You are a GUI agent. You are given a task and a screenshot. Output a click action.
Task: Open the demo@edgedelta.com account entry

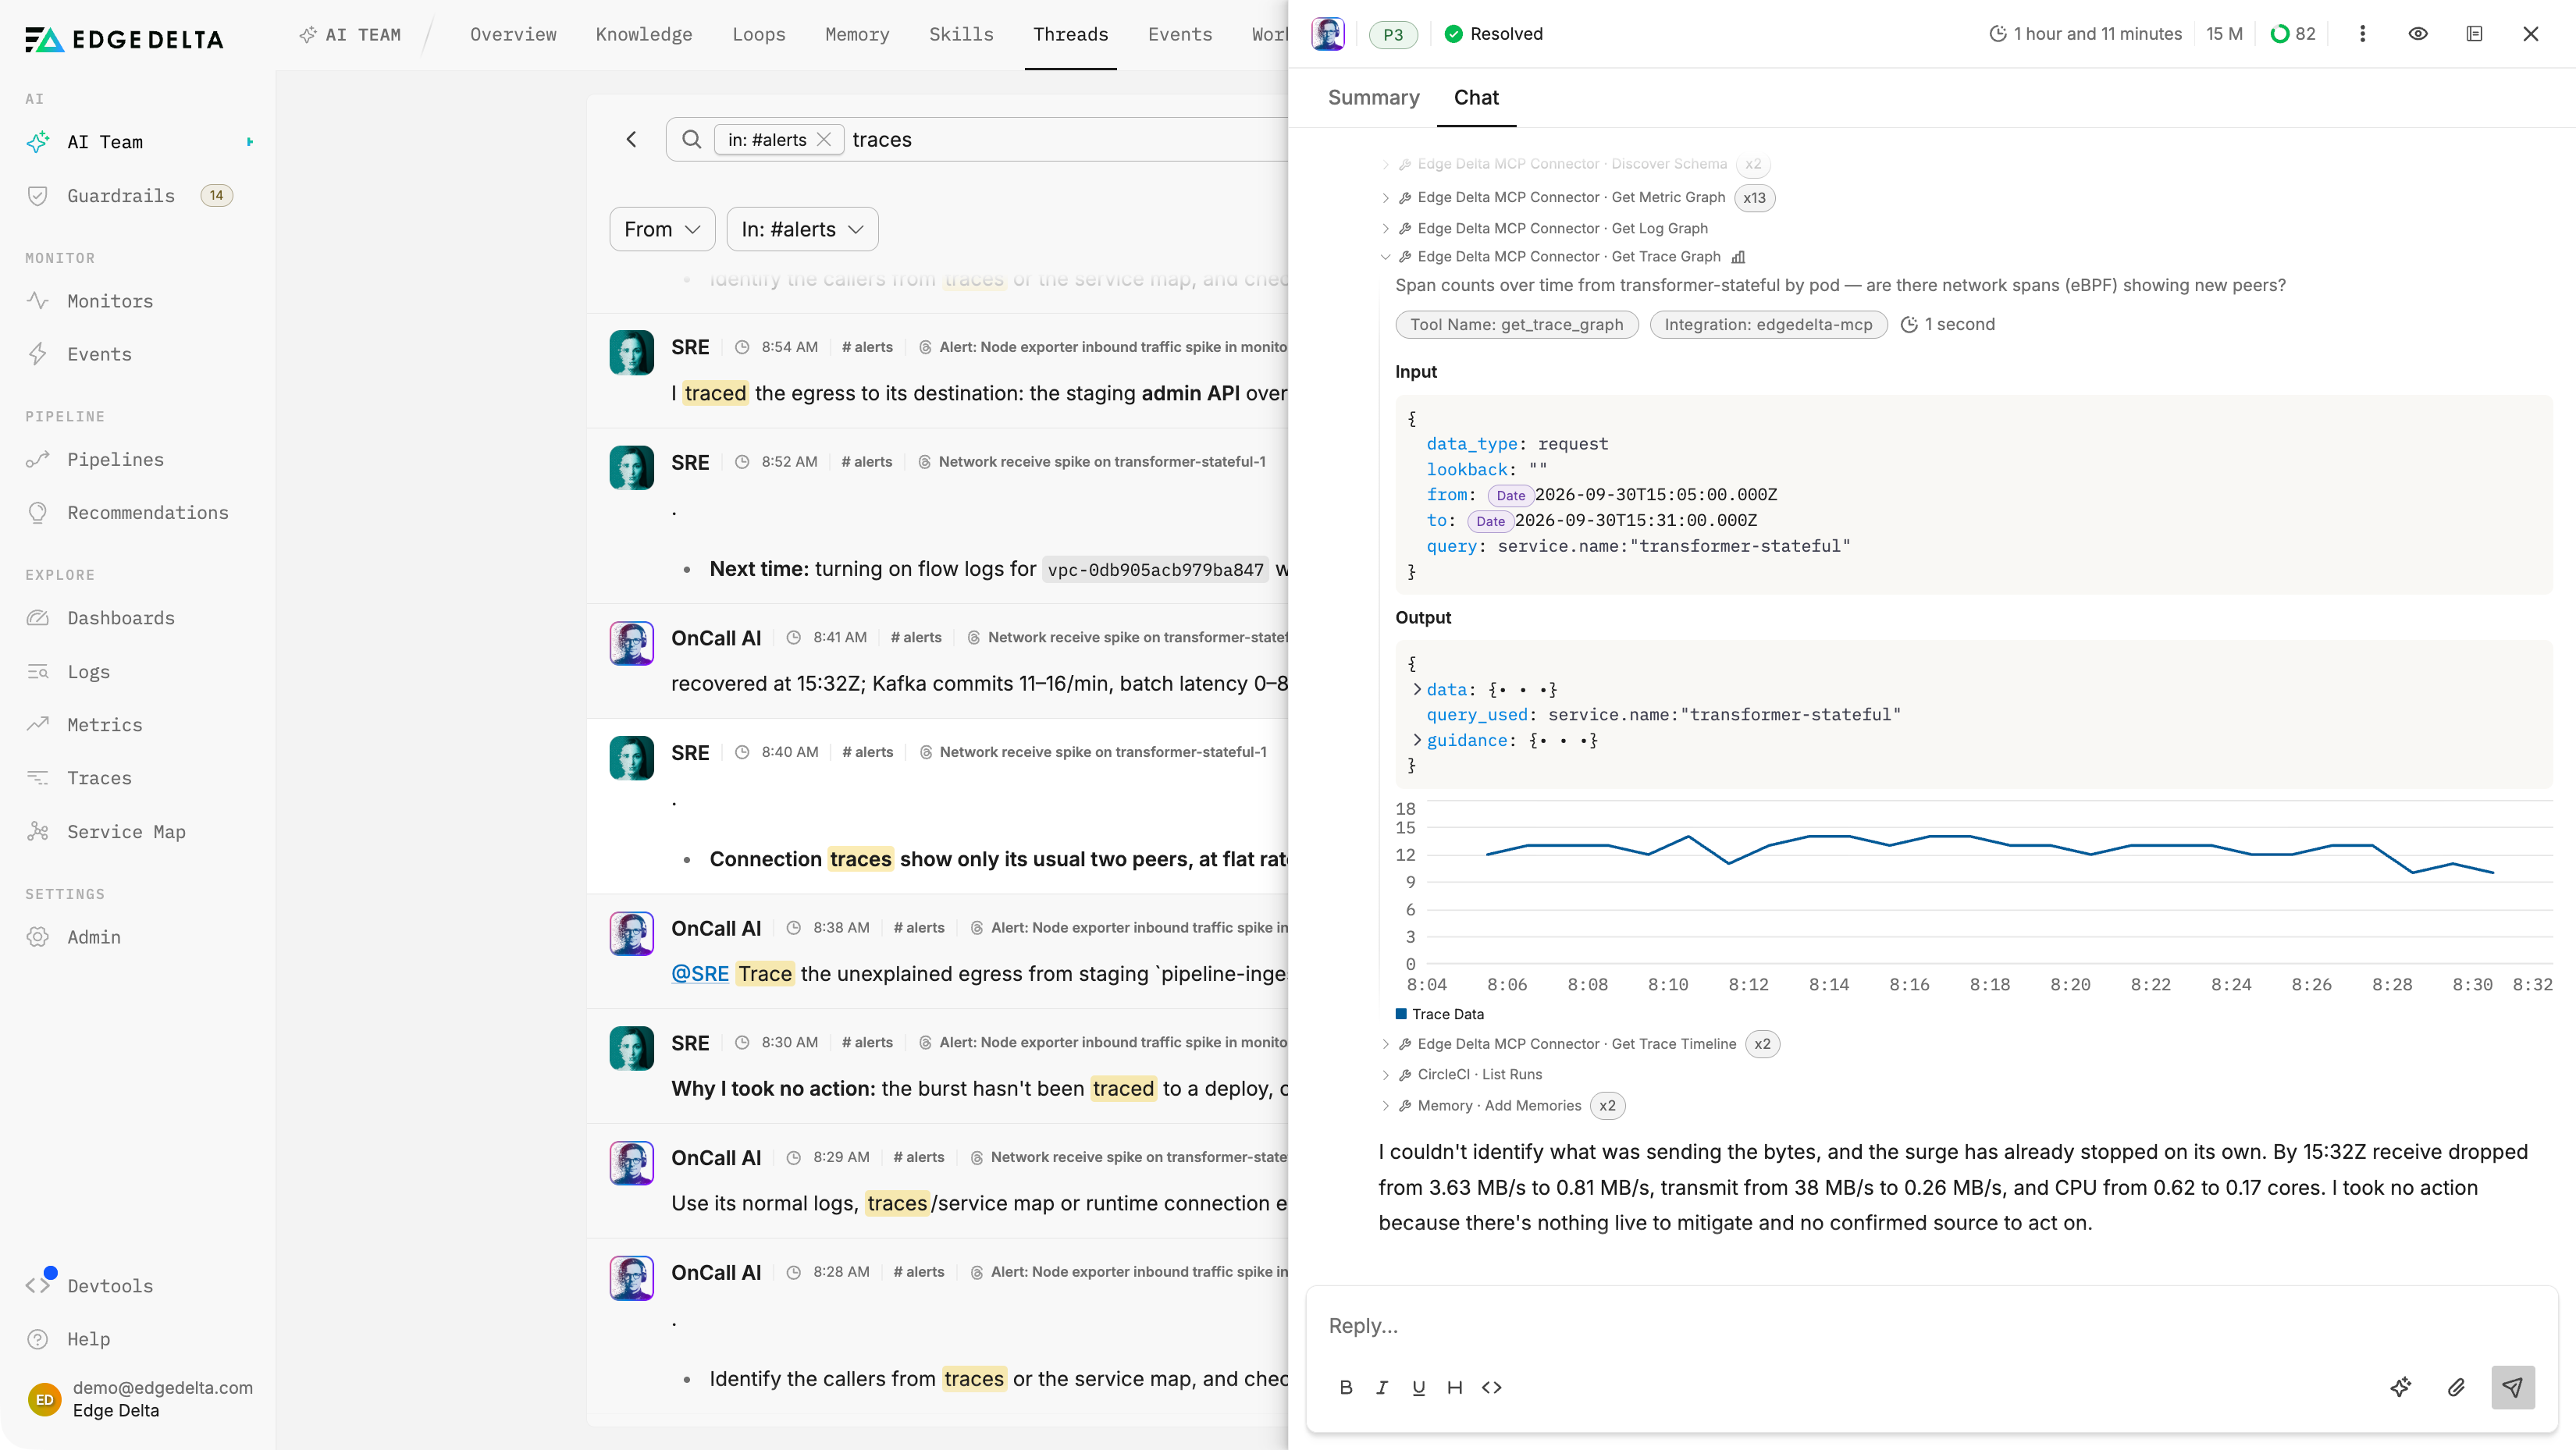click(141, 1398)
